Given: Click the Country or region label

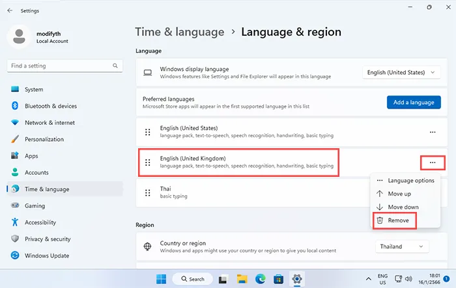Looking at the screenshot, I should click(x=182, y=243).
